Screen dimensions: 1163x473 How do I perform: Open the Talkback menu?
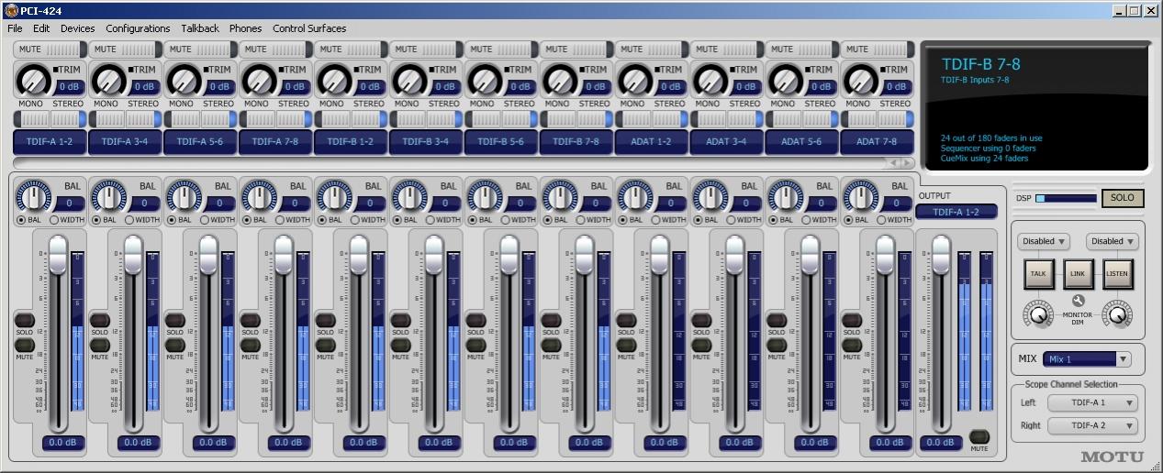click(200, 28)
